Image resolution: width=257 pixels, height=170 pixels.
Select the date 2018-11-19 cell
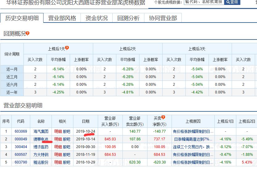[x=85, y=155]
